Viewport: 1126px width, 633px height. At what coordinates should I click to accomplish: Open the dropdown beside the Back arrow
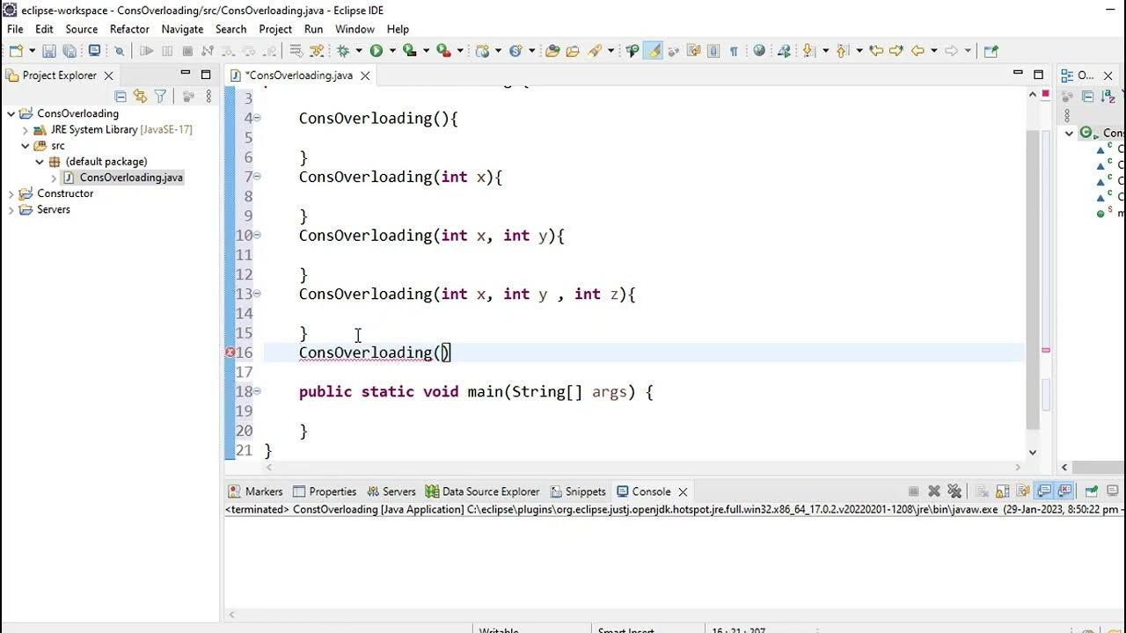click(934, 51)
